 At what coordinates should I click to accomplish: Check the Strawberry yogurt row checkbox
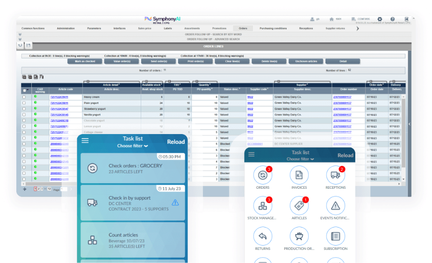pyautogui.click(x=24, y=109)
